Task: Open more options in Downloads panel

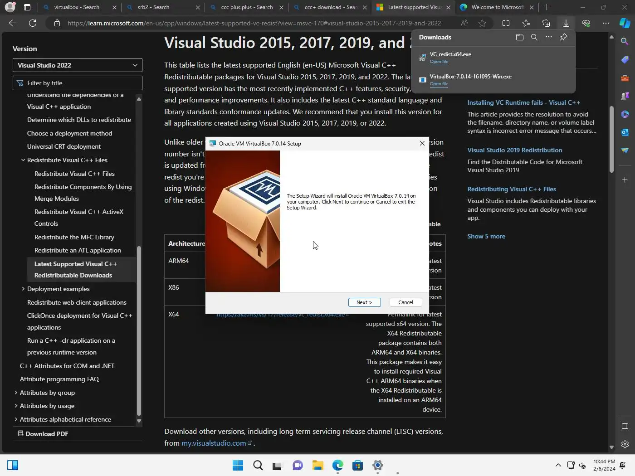Action: 549,37
